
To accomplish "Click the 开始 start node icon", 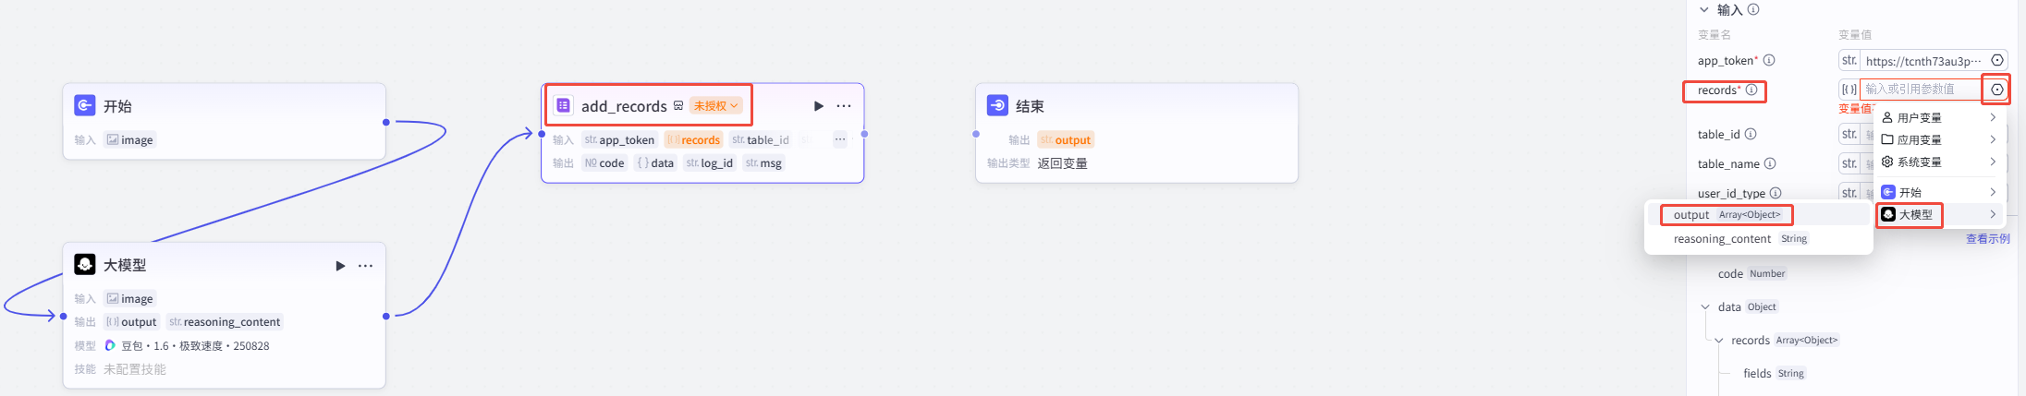I will click(85, 106).
